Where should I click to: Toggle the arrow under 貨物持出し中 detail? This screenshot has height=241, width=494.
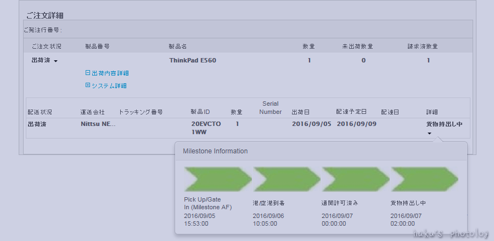click(429, 133)
